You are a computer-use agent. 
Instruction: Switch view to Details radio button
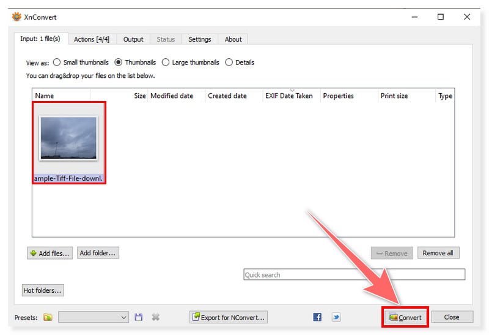(229, 62)
